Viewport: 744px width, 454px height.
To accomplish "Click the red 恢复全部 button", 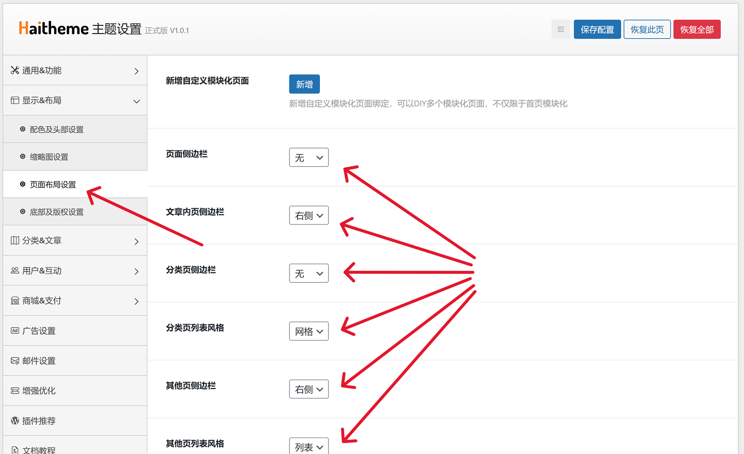I will point(697,29).
